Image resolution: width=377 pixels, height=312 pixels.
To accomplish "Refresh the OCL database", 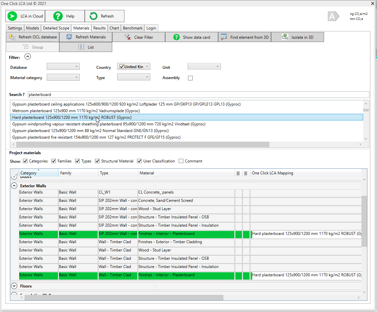I will 33,37.
